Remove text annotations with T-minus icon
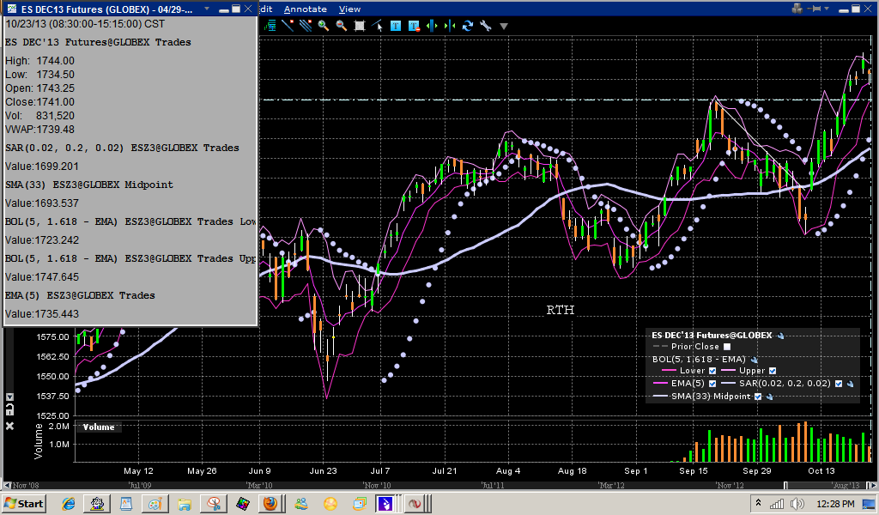 [415, 26]
